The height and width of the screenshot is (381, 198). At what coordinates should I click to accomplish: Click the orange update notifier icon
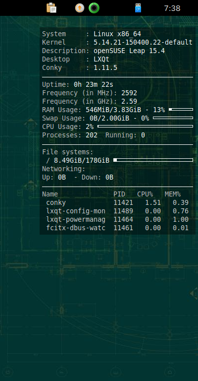pos(80,8)
